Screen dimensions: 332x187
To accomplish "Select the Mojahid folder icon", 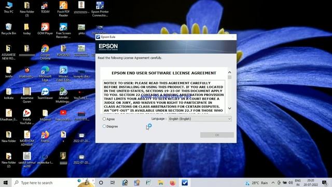I will pos(45,115).
